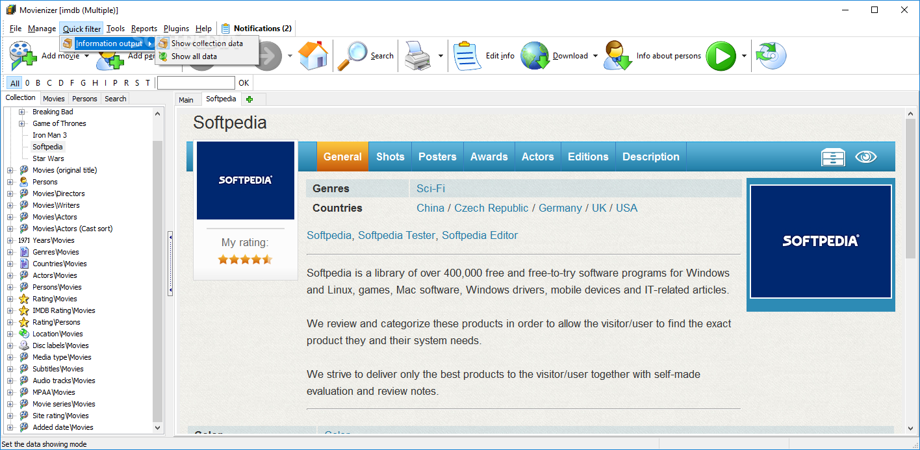Screen dimensions: 920x450
Task: Click the disc refresh icon in toolbar
Action: tap(771, 56)
